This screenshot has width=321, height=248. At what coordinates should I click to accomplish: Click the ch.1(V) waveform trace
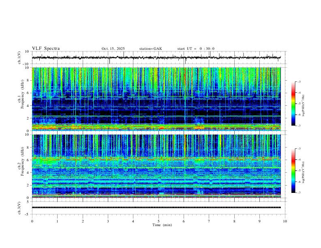click(x=156, y=58)
